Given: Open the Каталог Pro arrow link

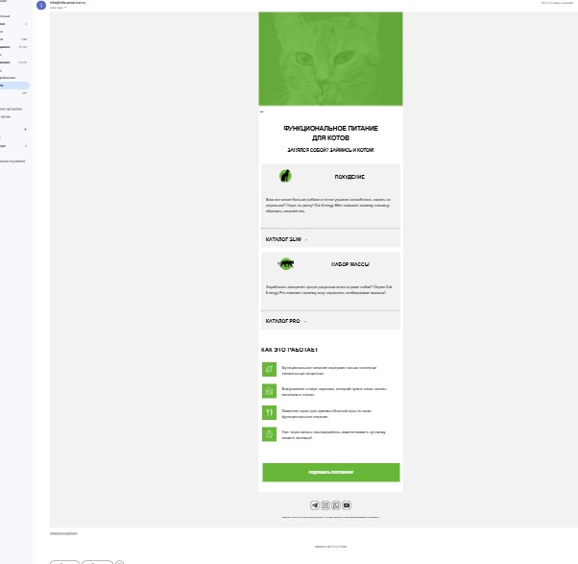Looking at the screenshot, I should [x=286, y=321].
